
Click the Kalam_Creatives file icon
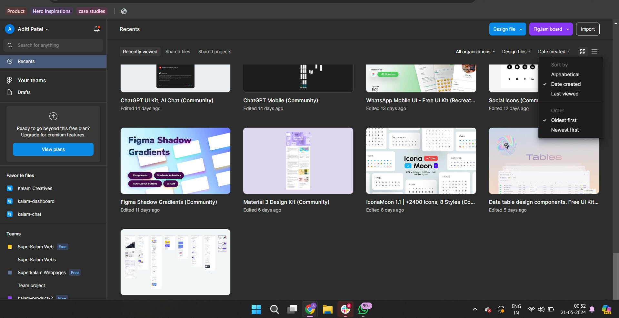pyautogui.click(x=10, y=188)
